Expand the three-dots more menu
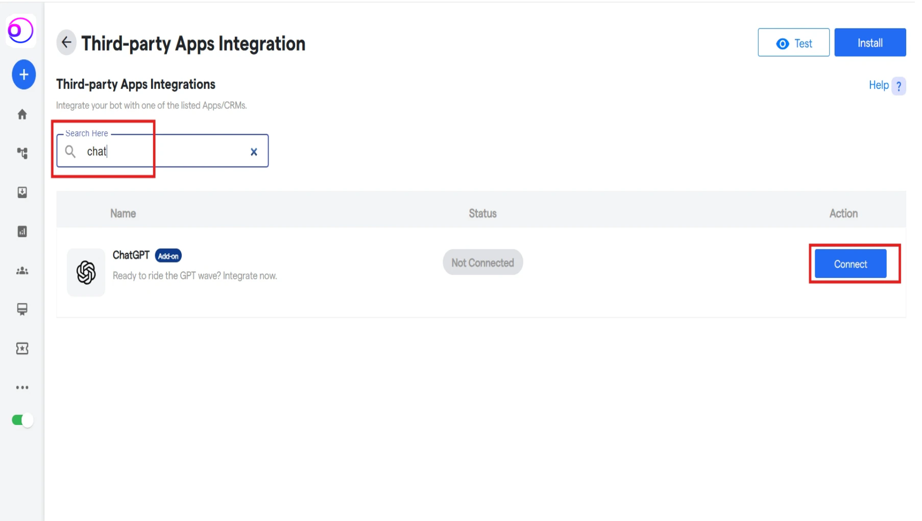Screen dimensions: 922x521 click(x=22, y=387)
